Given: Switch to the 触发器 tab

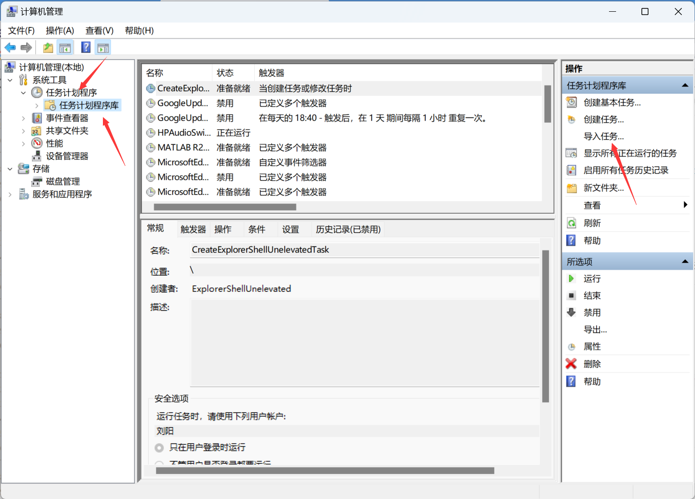Looking at the screenshot, I should [193, 229].
